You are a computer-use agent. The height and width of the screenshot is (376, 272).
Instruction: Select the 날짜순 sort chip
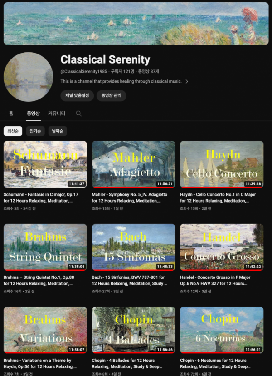58,131
